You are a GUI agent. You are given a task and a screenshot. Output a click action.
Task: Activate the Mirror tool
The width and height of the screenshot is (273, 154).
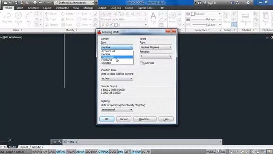pos(67,19)
